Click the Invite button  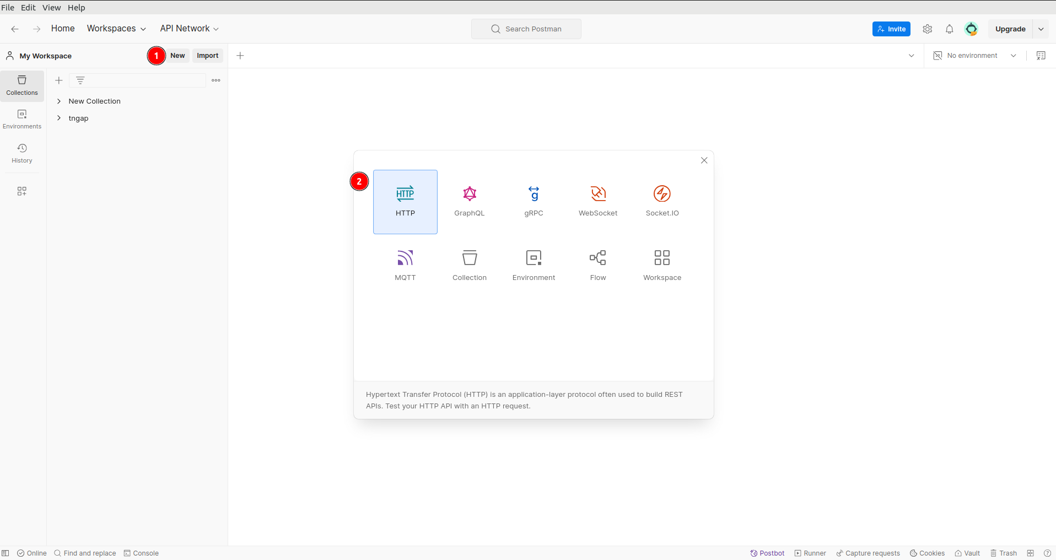891,29
